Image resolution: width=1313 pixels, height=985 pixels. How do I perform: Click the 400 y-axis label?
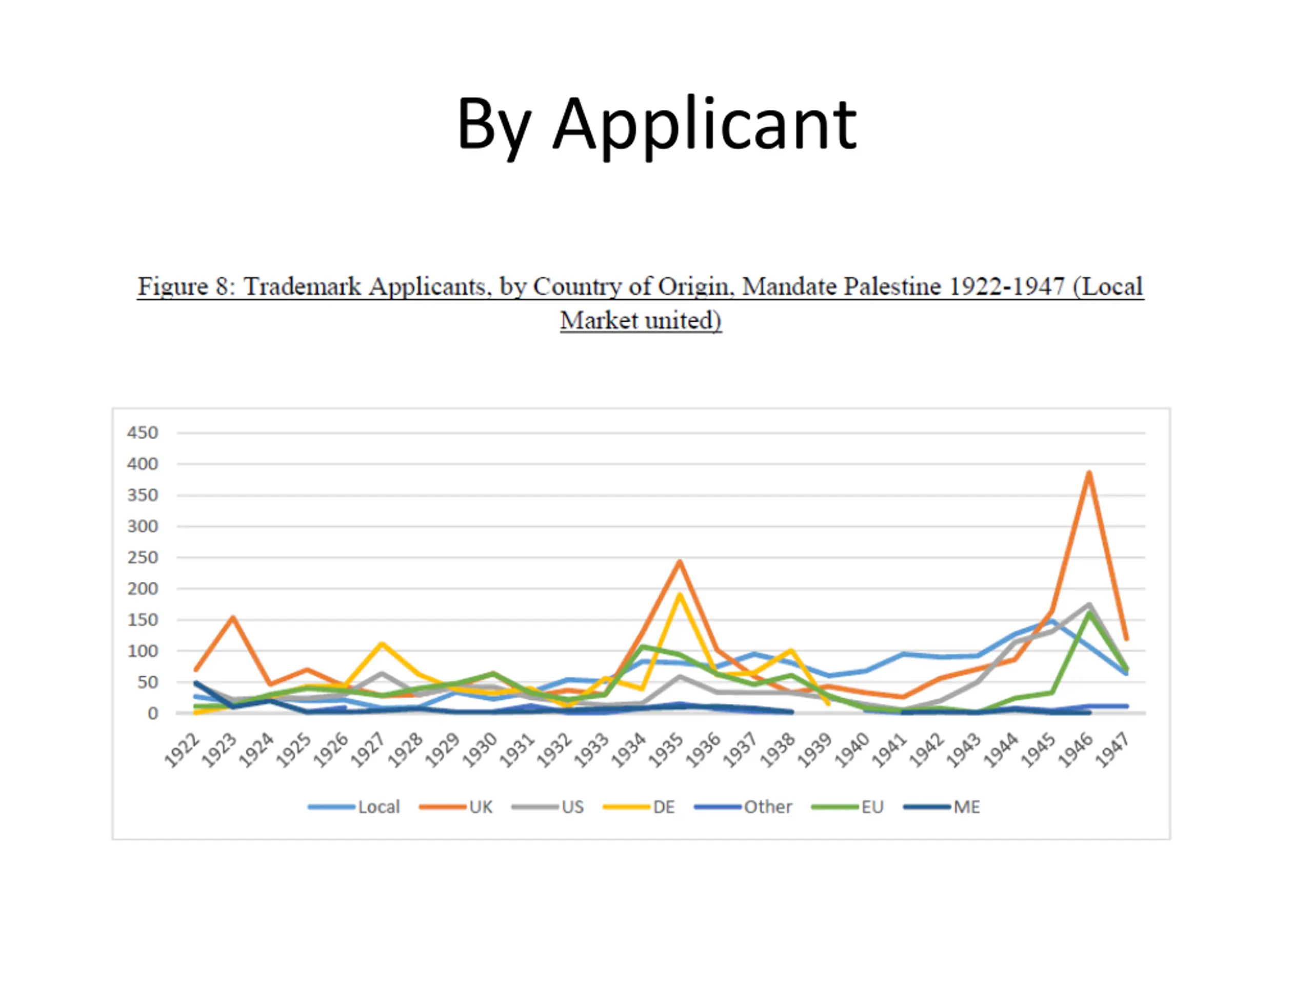(143, 464)
